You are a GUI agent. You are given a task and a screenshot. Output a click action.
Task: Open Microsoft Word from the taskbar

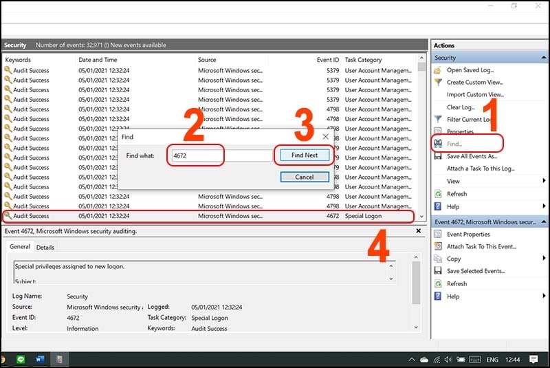tap(40, 359)
